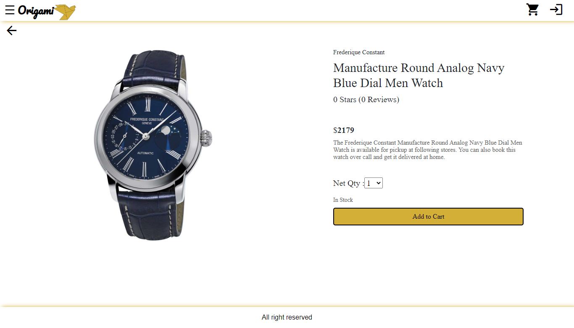Click the Add to Cart button
574x328 pixels.
coord(428,216)
